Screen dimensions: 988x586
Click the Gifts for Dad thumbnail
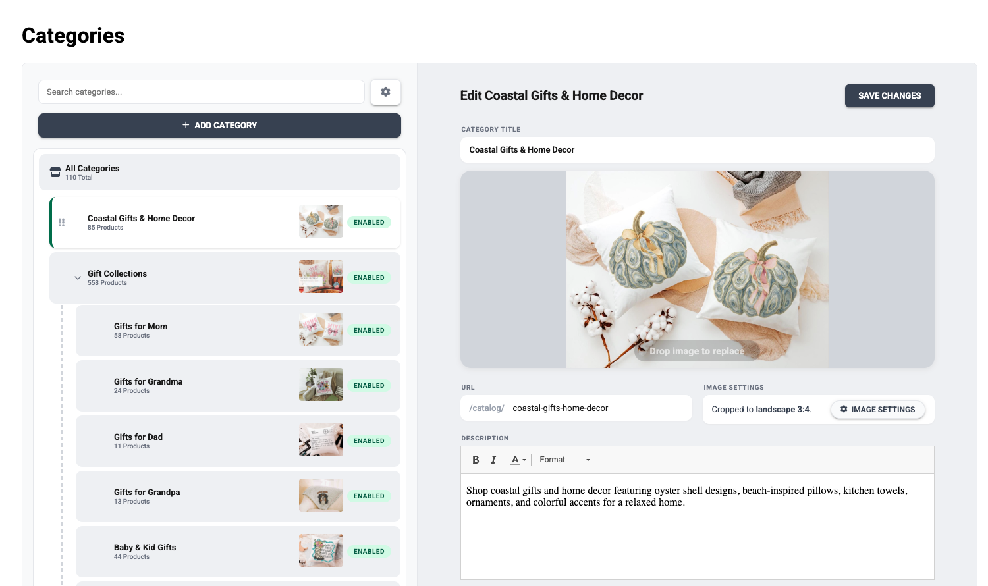(321, 440)
